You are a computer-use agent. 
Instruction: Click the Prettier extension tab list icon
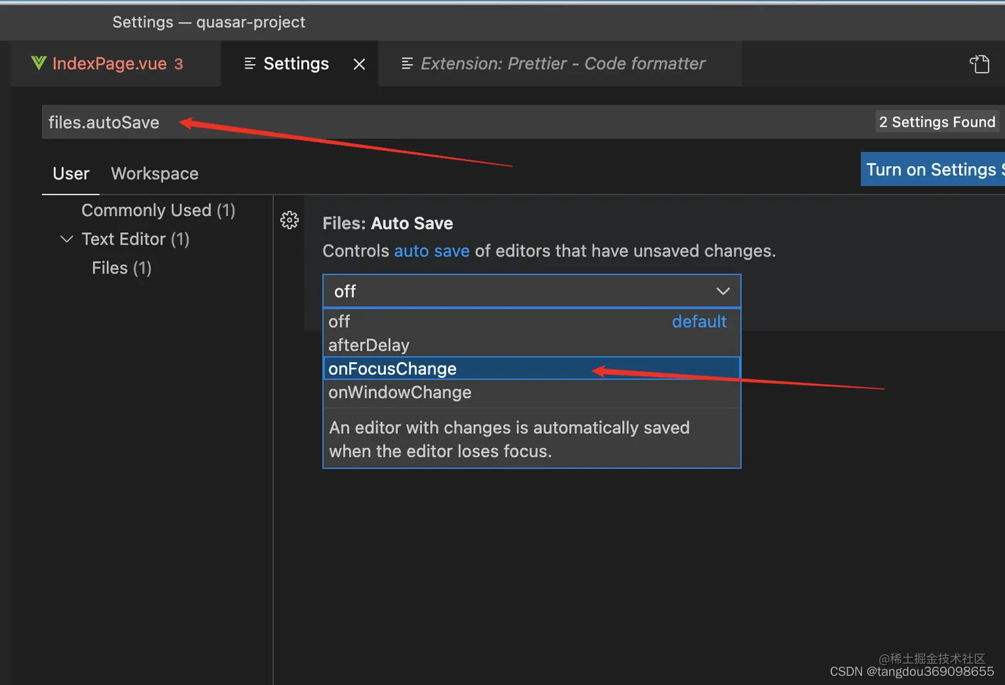(407, 64)
